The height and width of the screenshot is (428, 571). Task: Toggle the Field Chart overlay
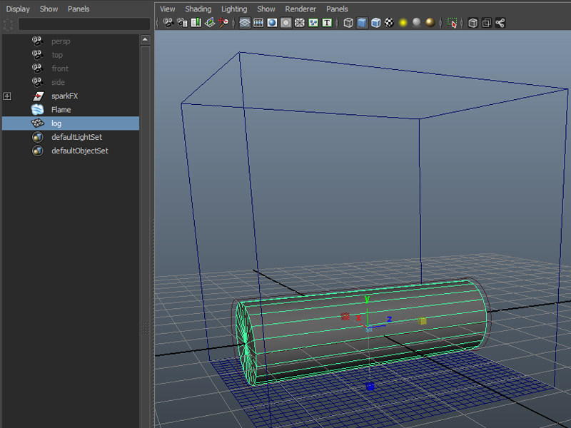point(299,23)
